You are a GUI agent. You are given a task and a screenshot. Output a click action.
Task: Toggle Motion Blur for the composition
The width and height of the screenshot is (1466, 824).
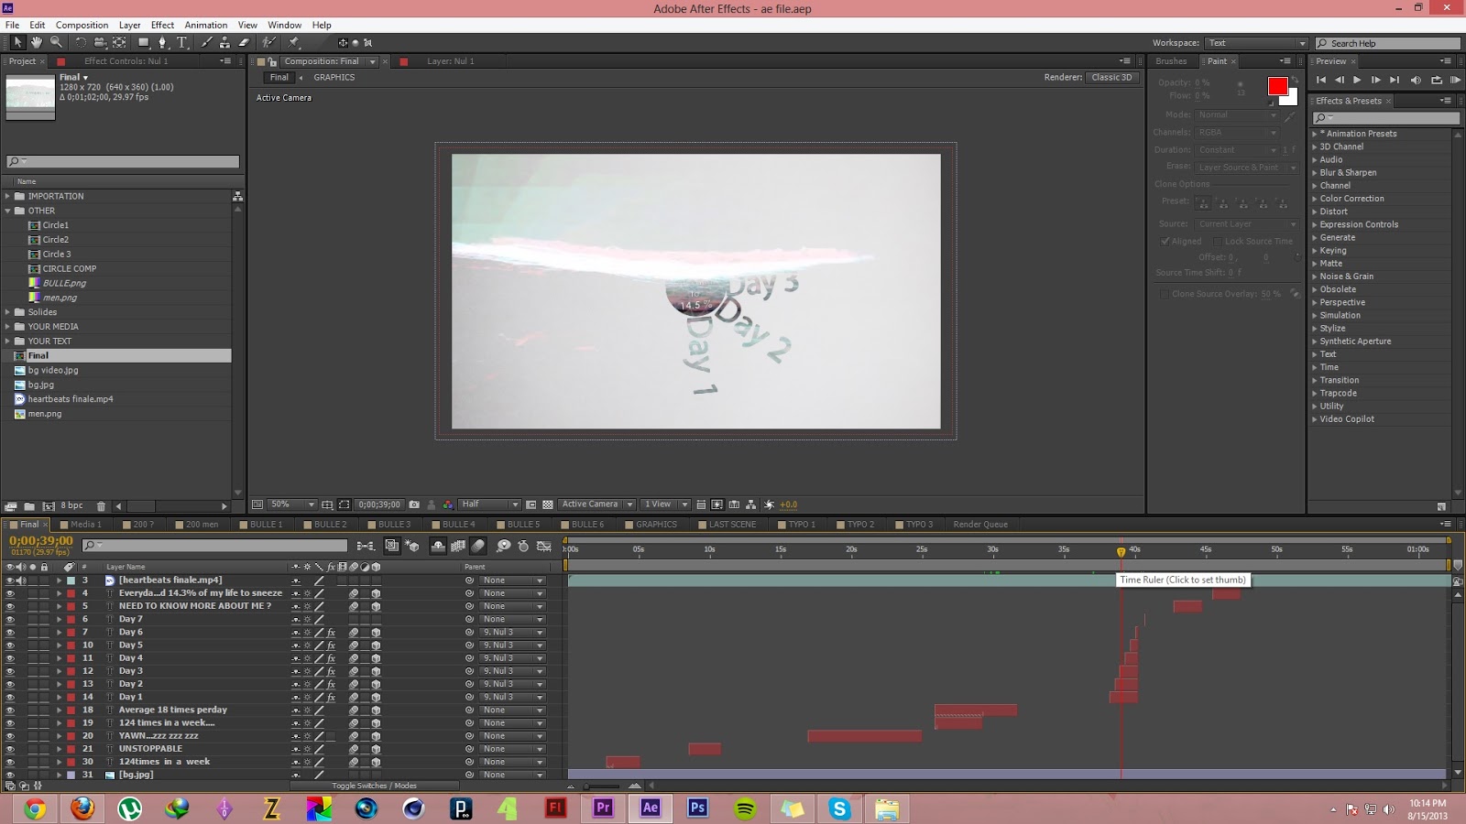(478, 546)
